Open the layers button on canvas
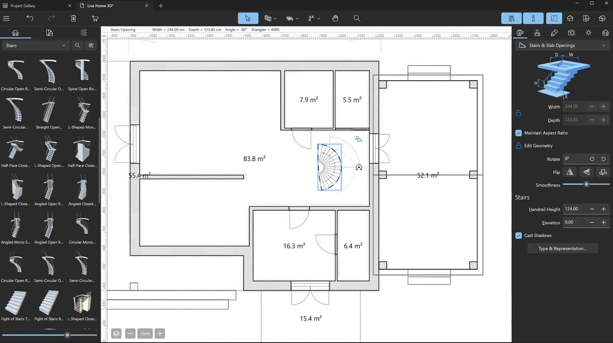The height and width of the screenshot is (343, 613). point(116,333)
